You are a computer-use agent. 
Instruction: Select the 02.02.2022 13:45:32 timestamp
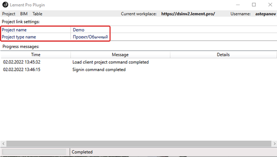coord(22,62)
